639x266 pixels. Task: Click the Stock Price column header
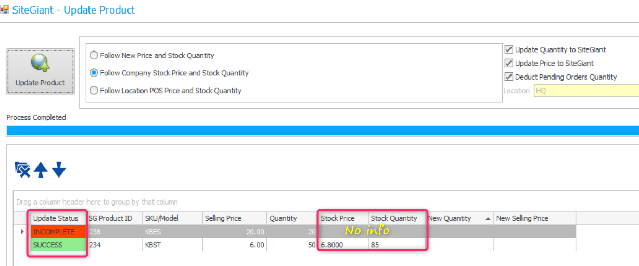(343, 218)
